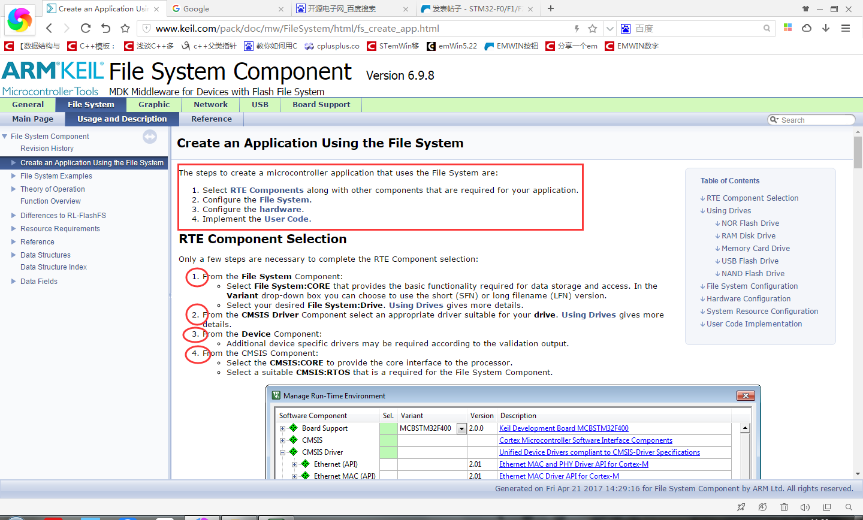Bookmark this page with the address bar star
Screen dimensions: 863x520
point(593,28)
